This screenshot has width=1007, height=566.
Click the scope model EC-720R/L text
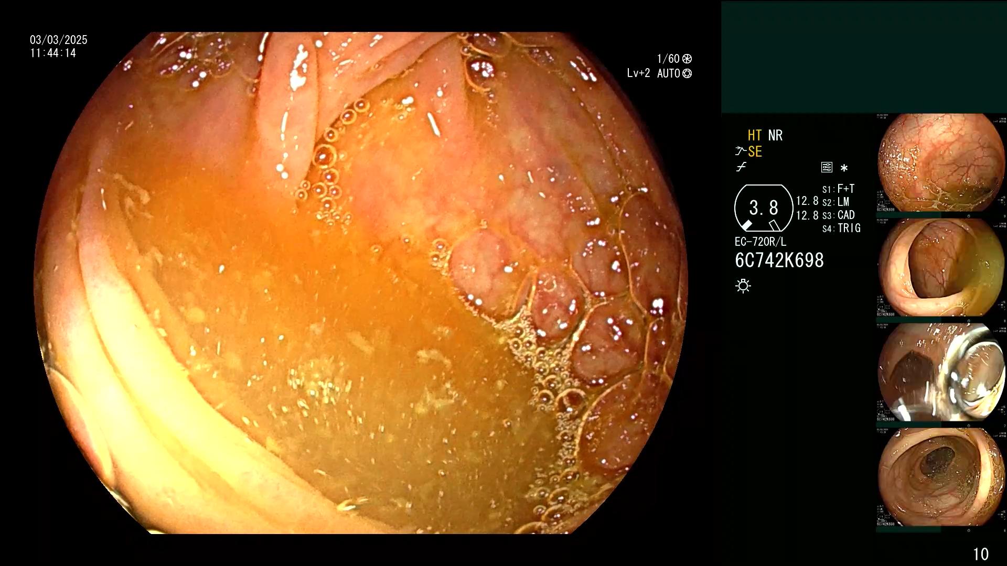[x=760, y=242]
